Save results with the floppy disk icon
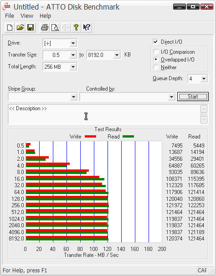Screen dimensions: 216x276 tap(31, 27)
